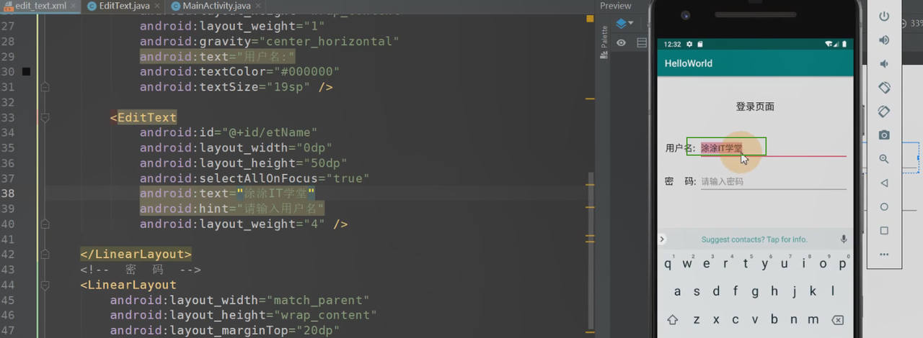Open design surface layers dropdown in Preview

[x=624, y=24]
